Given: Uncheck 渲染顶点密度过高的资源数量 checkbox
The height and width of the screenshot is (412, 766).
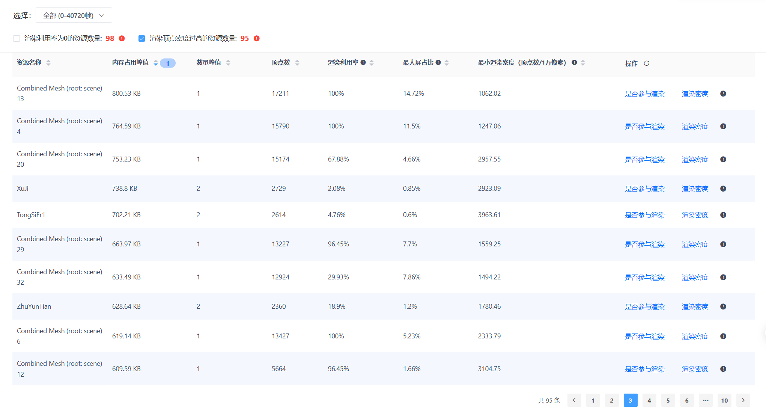Looking at the screenshot, I should tap(141, 38).
